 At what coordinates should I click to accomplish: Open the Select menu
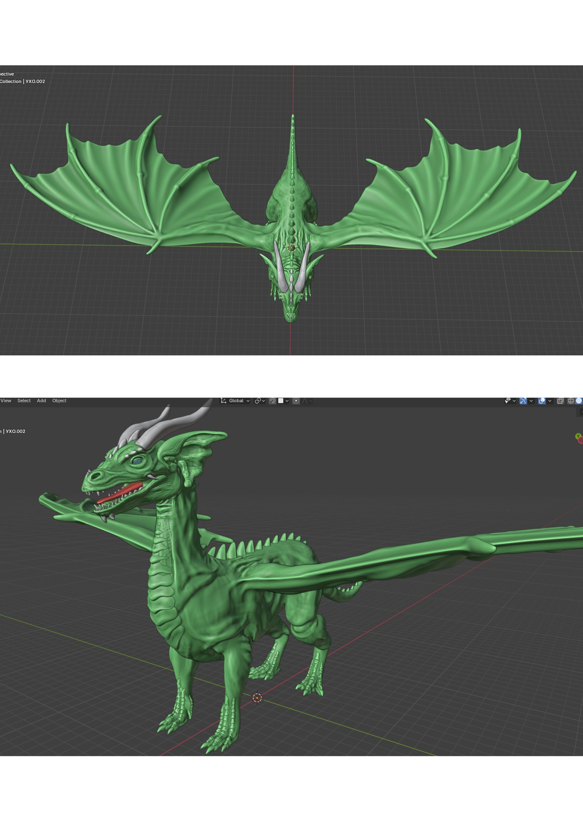pos(24,400)
